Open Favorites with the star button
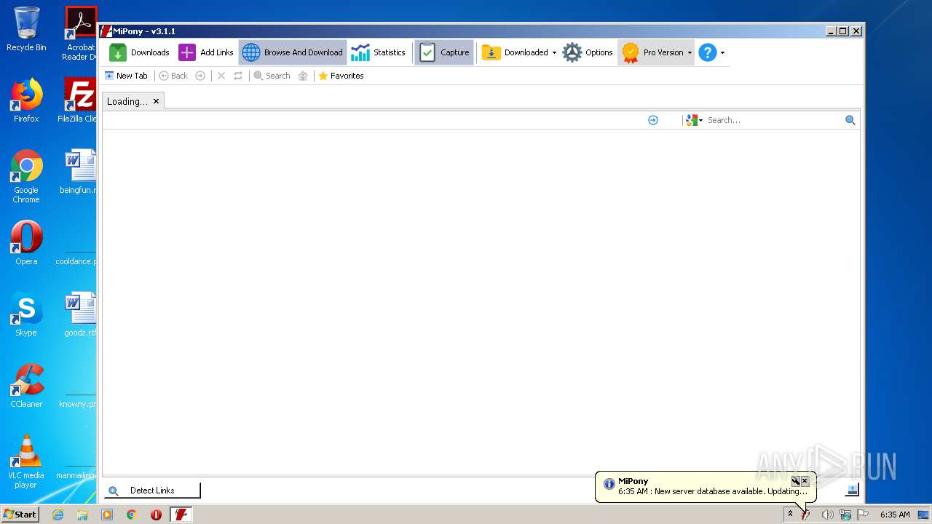This screenshot has width=932, height=524. tap(341, 76)
